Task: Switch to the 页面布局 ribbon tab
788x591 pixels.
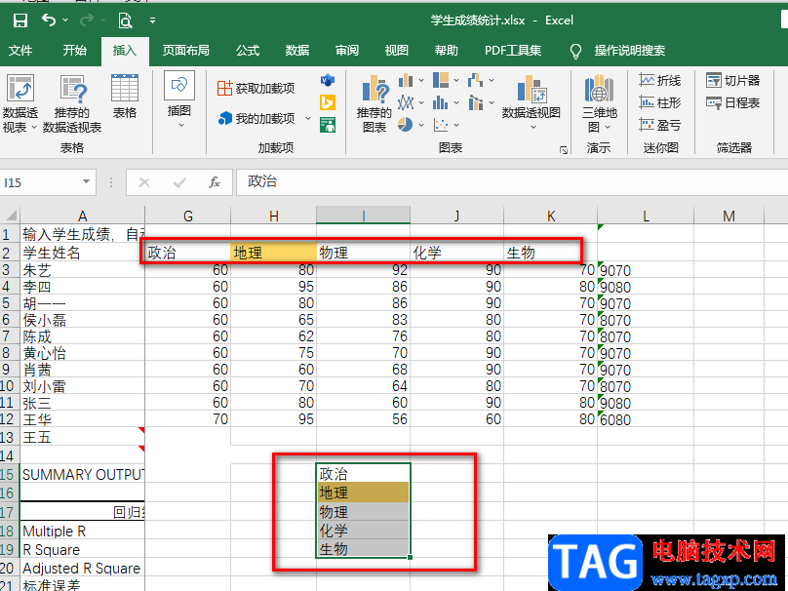Action: pyautogui.click(x=186, y=51)
